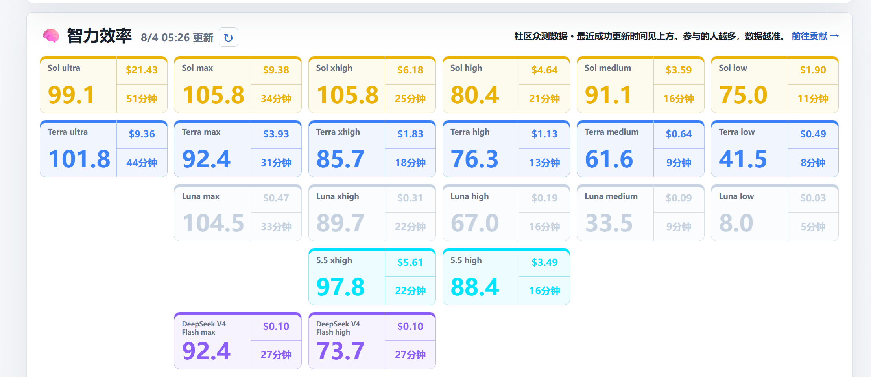871x377 pixels.
Task: Click the 85.7 score
Action: pos(341,159)
